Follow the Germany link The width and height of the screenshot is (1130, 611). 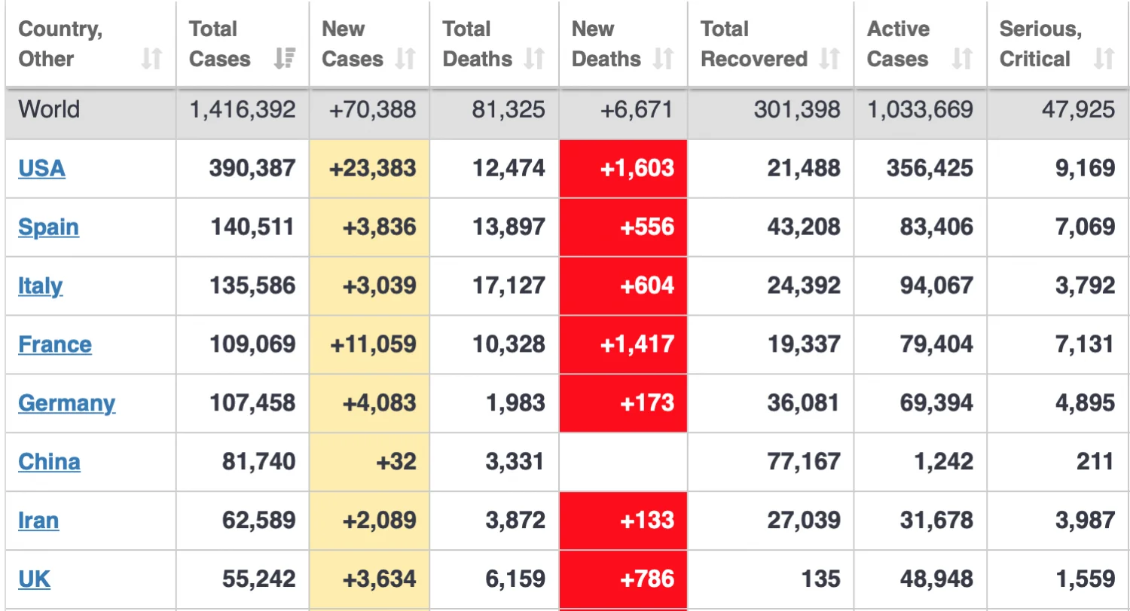(x=66, y=403)
